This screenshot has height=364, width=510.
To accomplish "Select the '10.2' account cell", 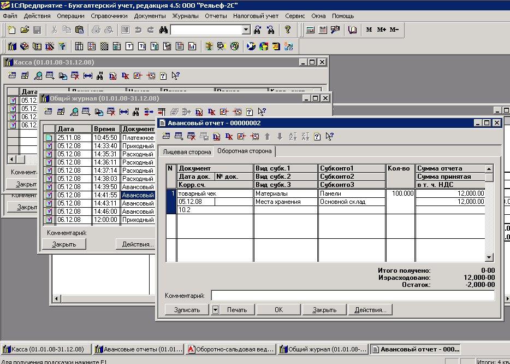I will [x=215, y=210].
